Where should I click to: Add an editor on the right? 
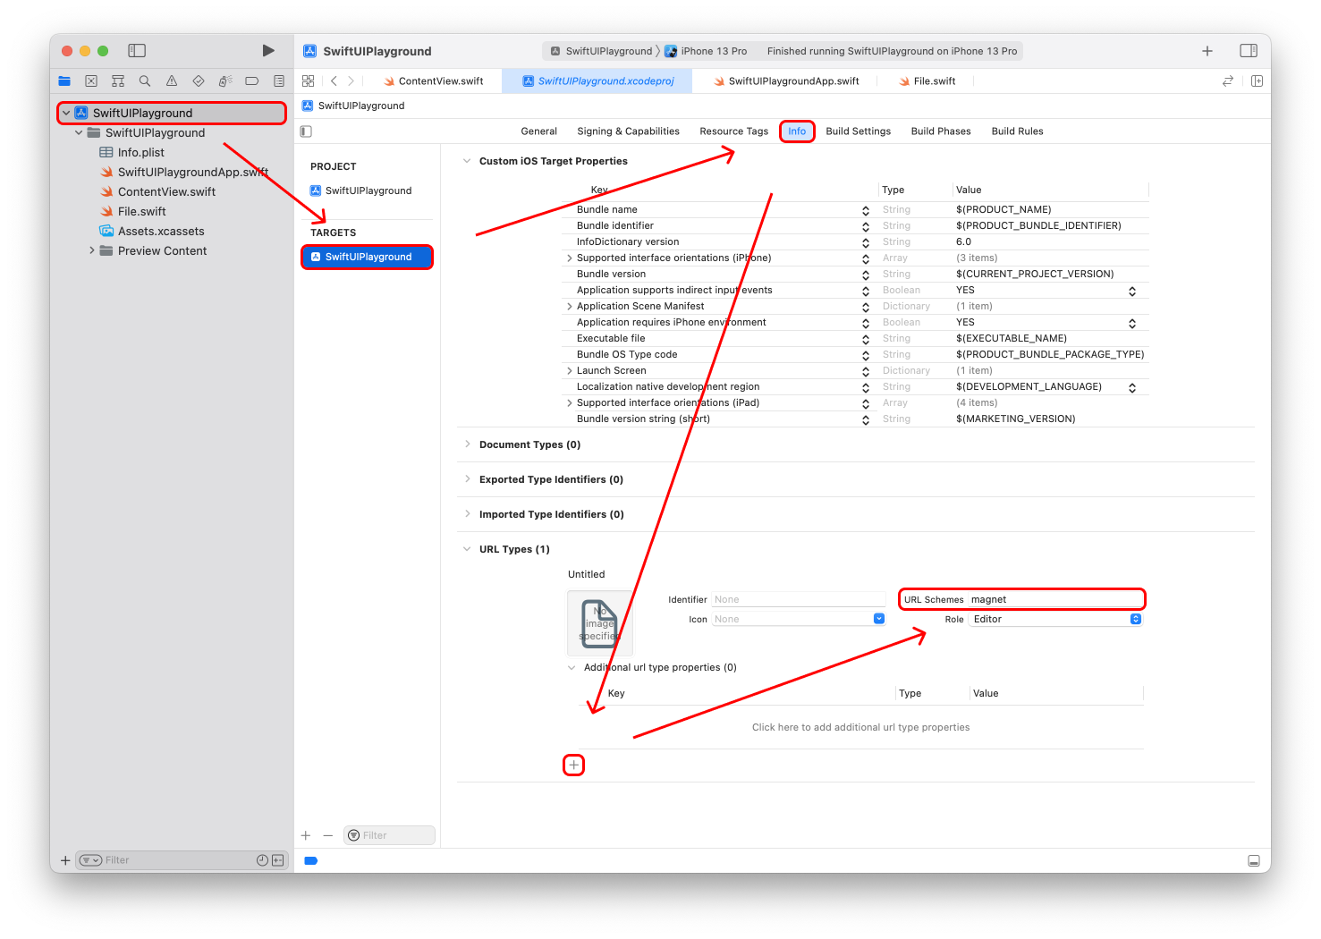click(x=1257, y=81)
